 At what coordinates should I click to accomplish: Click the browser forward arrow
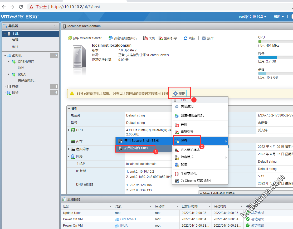coord(12,7)
